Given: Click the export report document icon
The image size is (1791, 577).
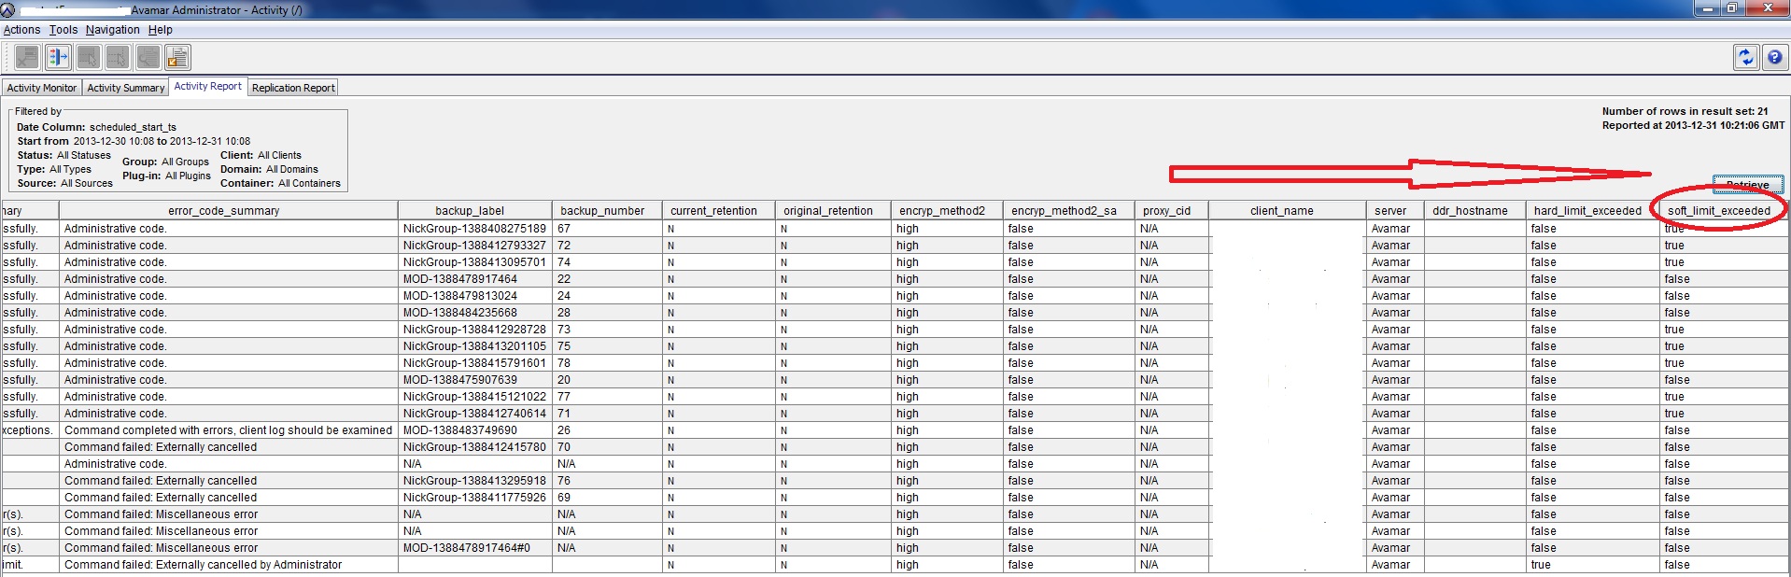Looking at the screenshot, I should [177, 58].
